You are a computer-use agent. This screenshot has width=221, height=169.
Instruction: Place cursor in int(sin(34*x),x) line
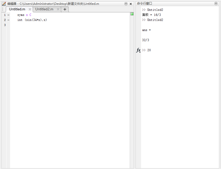32,20
